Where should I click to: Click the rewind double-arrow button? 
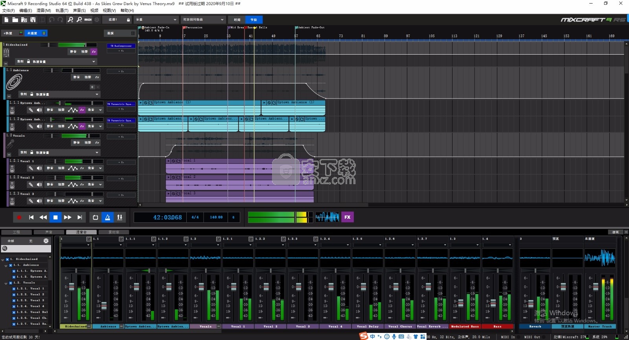pyautogui.click(x=43, y=217)
